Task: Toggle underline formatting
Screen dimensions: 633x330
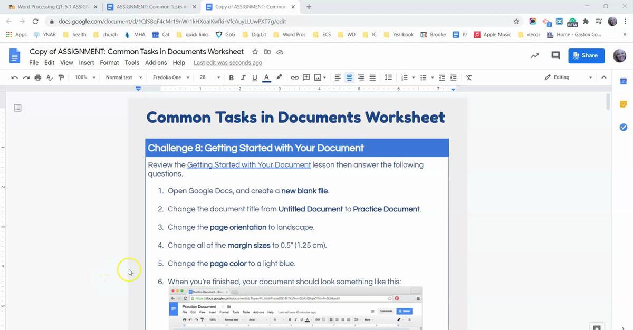Action: (255, 77)
